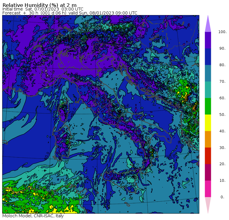Click the '70.' colorbar label
Viewport: 229px width, 220px height.
222,81
